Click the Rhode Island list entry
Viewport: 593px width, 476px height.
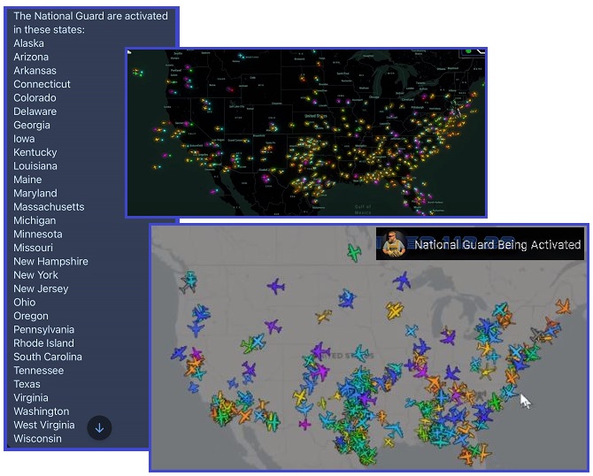pyautogui.click(x=43, y=343)
